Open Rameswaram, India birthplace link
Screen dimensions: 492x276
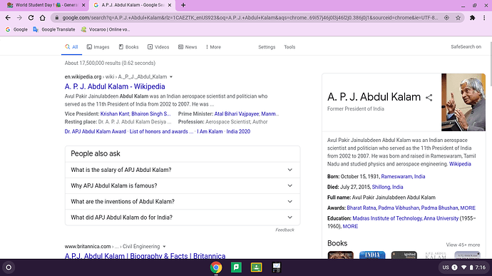pos(403,176)
